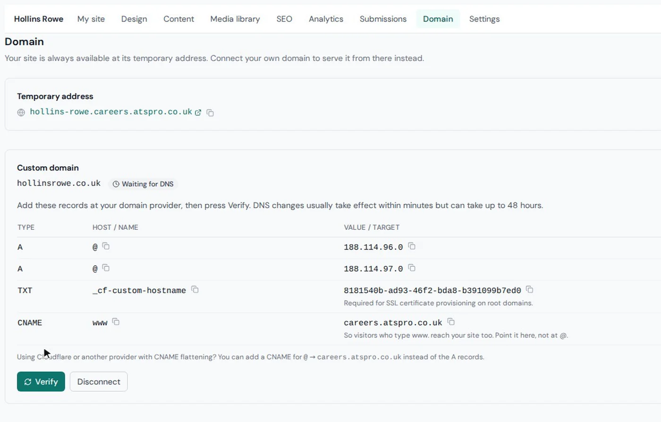
Task: Click the SSL certificate provisioning note
Action: coord(438,303)
